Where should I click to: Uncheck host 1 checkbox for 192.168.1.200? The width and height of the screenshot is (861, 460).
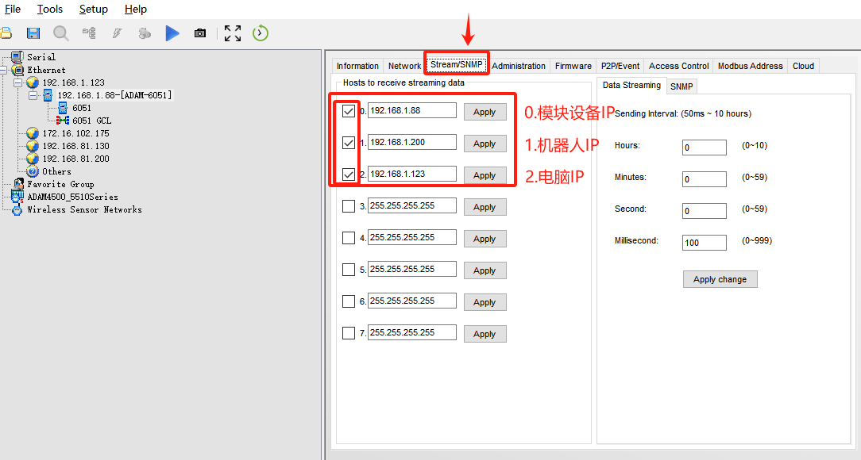coord(349,144)
